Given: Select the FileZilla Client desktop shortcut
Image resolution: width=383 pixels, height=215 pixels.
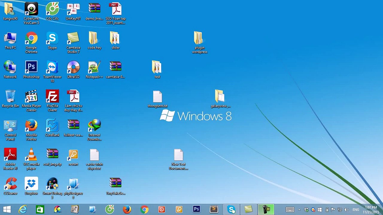Looking at the screenshot, I should (x=52, y=101).
